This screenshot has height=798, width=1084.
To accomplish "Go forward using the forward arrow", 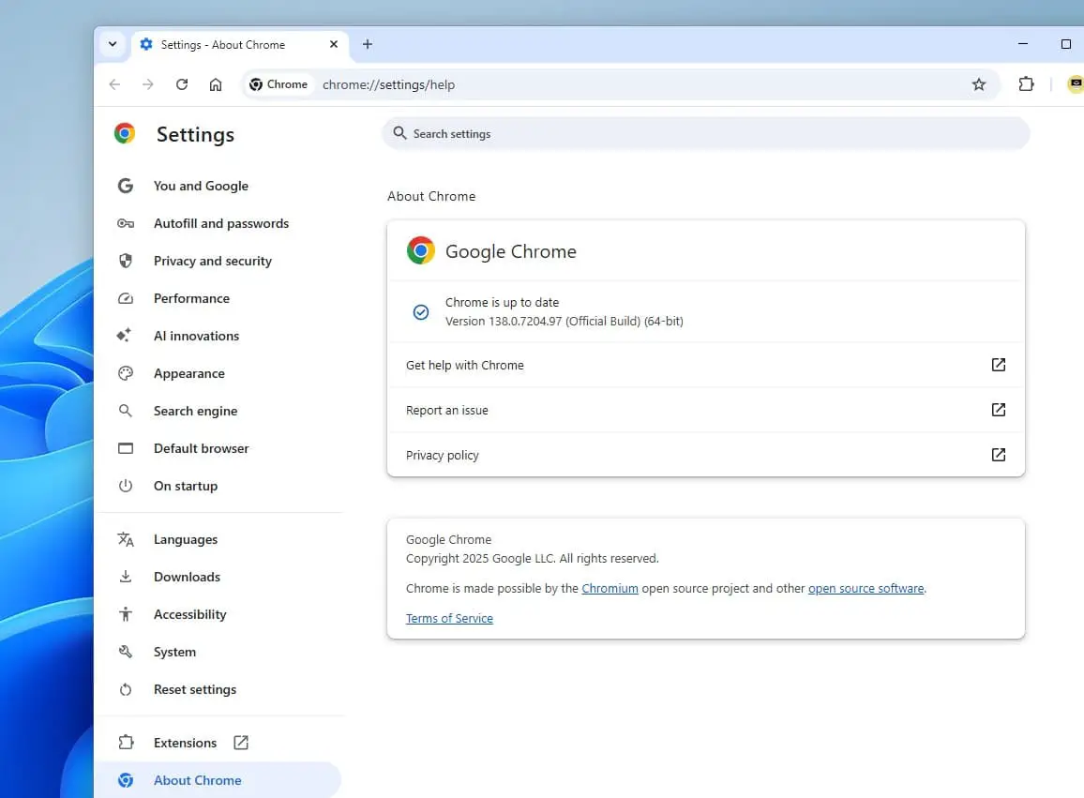I will [148, 84].
